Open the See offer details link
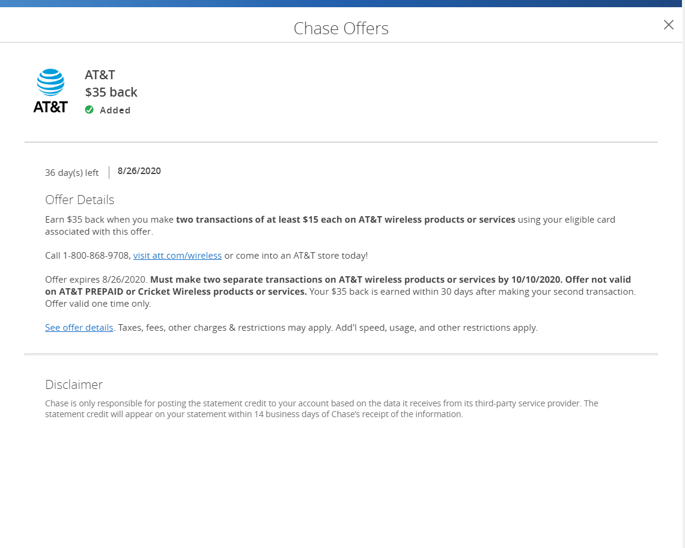Image resolution: width=685 pixels, height=548 pixels. [x=79, y=328]
